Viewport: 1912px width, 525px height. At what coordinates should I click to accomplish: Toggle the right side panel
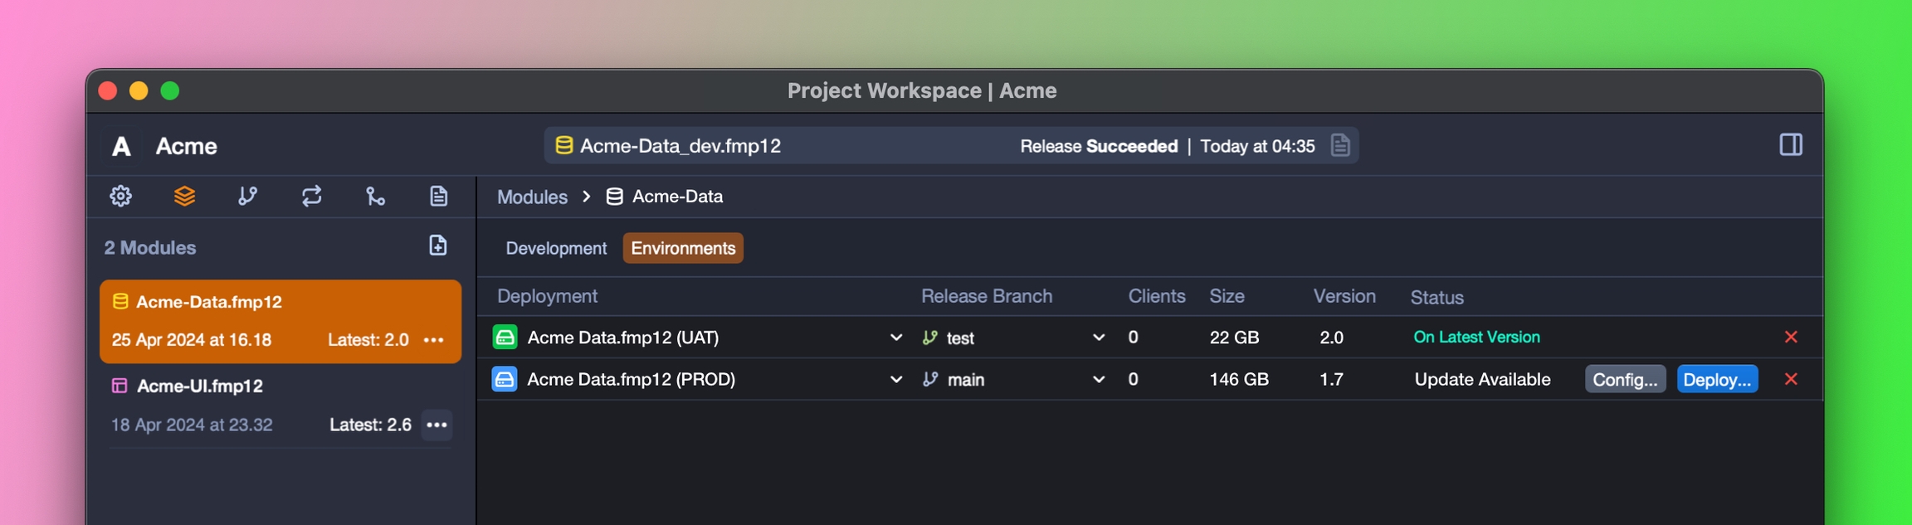point(1790,145)
